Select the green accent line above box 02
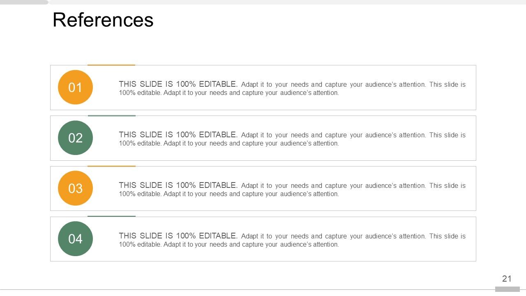This screenshot has height=296, width=526. 111,116
